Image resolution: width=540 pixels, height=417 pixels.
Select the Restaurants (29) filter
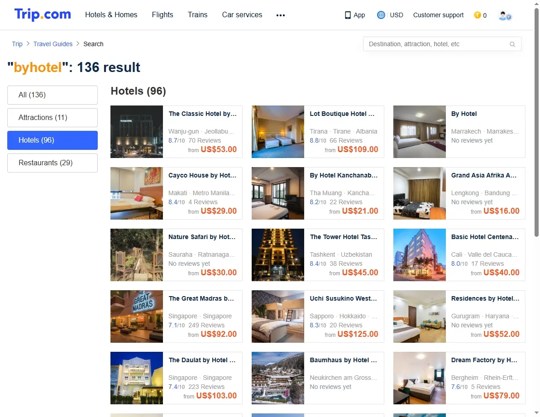(x=53, y=163)
